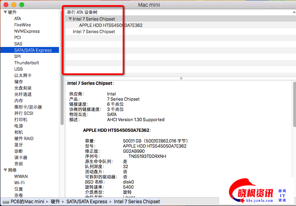296x206 pixels.
Task: Select 蓝牙 in the sidebar
Action: (x=19, y=145)
